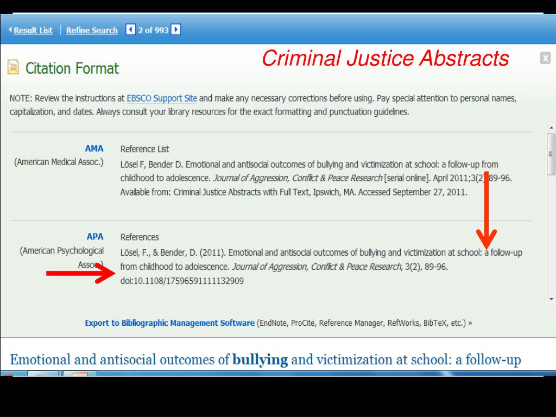556x417 pixels.
Task: Go to next result arrow
Action: click(x=176, y=29)
